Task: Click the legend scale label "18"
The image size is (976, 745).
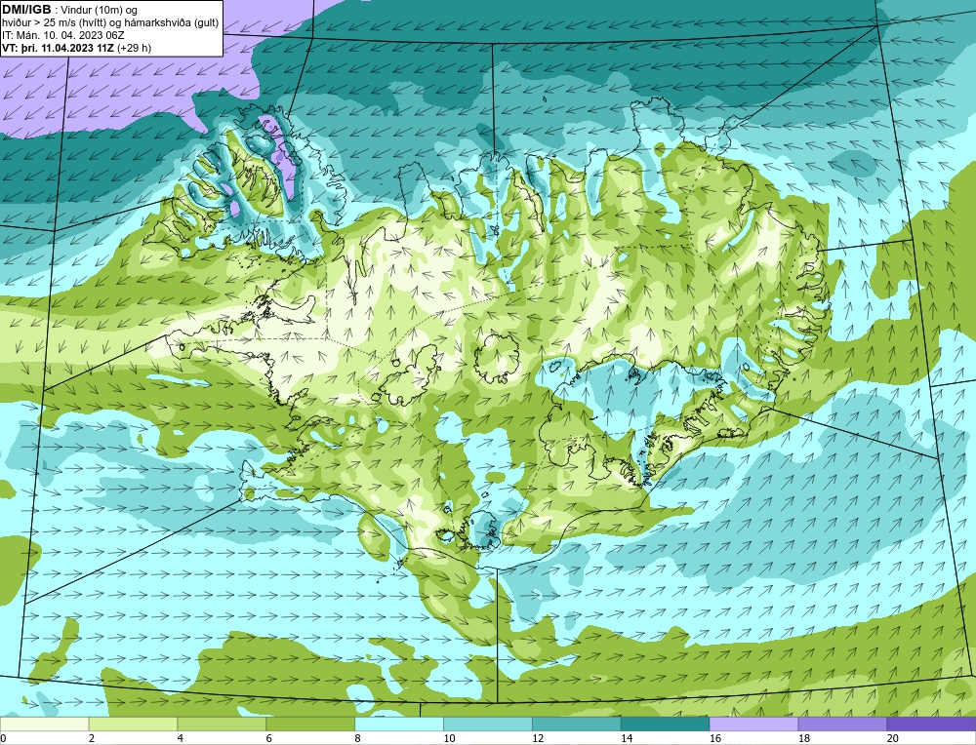Action: pos(803,738)
